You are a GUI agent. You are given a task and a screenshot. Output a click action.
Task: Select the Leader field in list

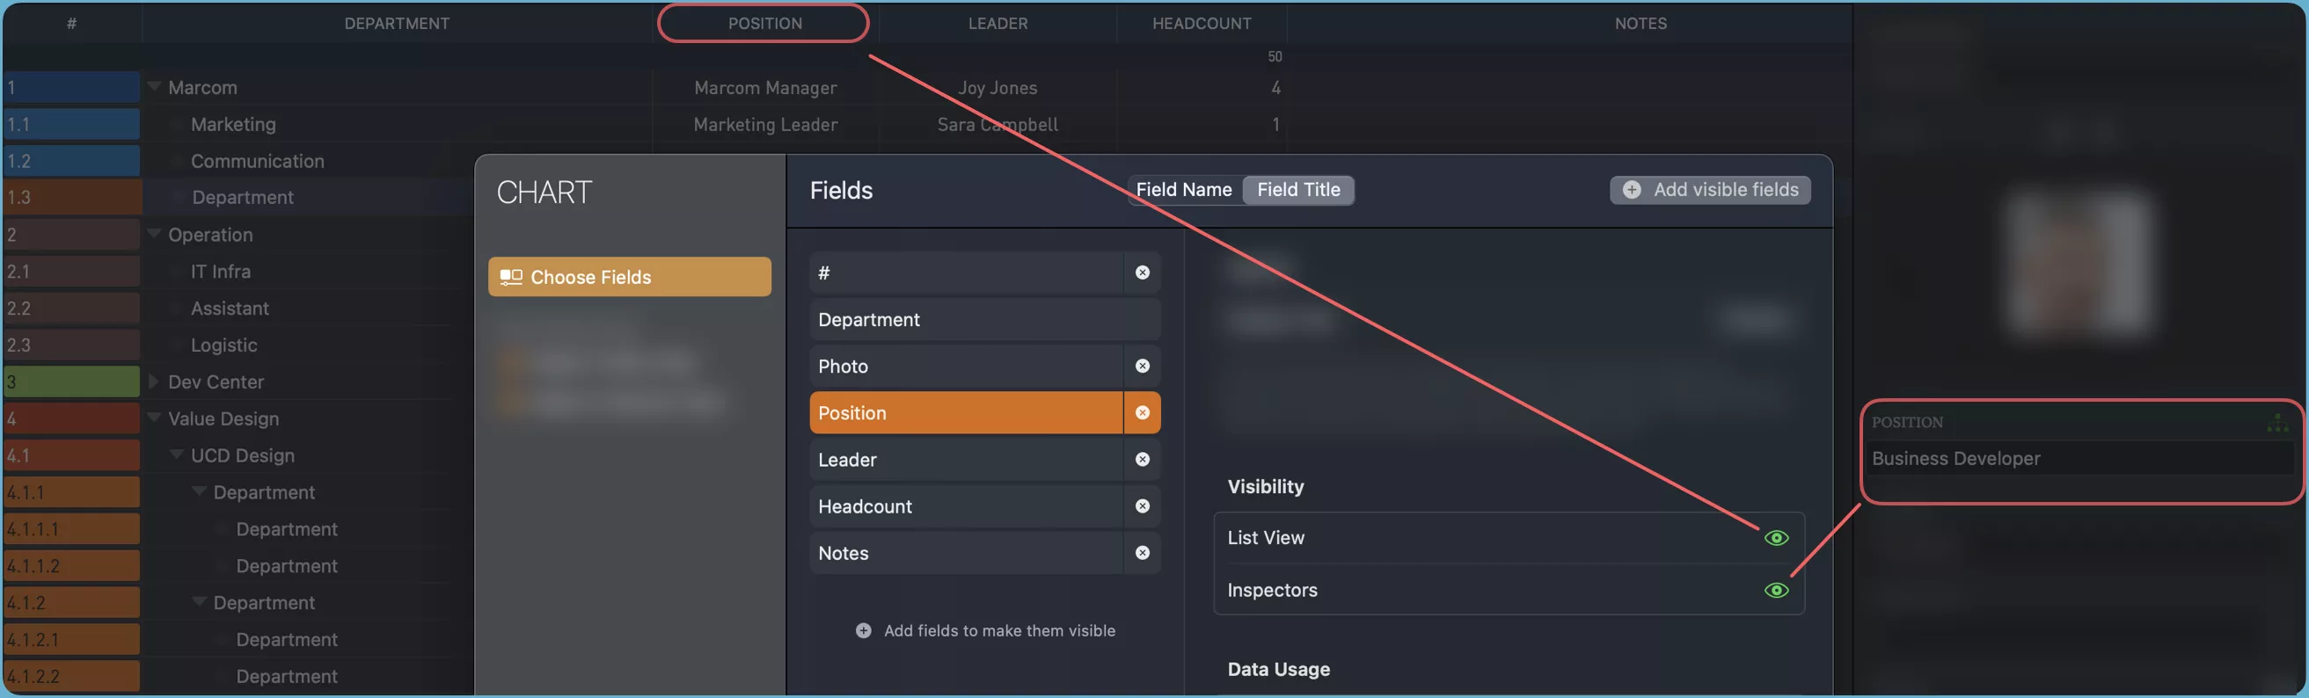pos(967,460)
